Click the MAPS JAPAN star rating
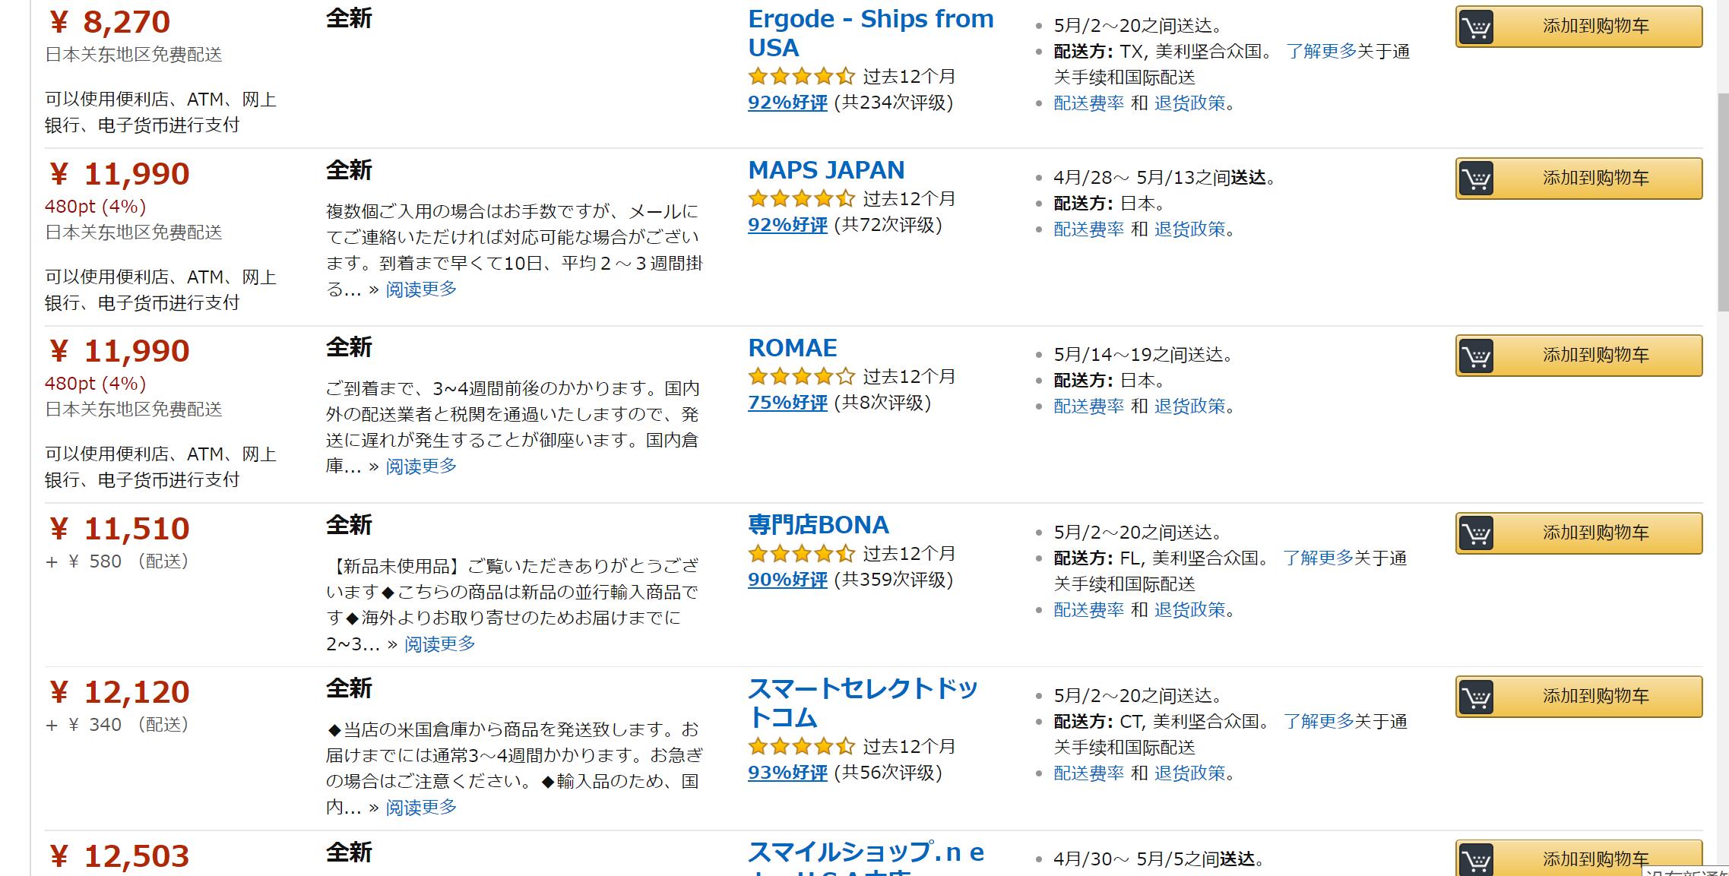1729x876 pixels. coord(801,199)
